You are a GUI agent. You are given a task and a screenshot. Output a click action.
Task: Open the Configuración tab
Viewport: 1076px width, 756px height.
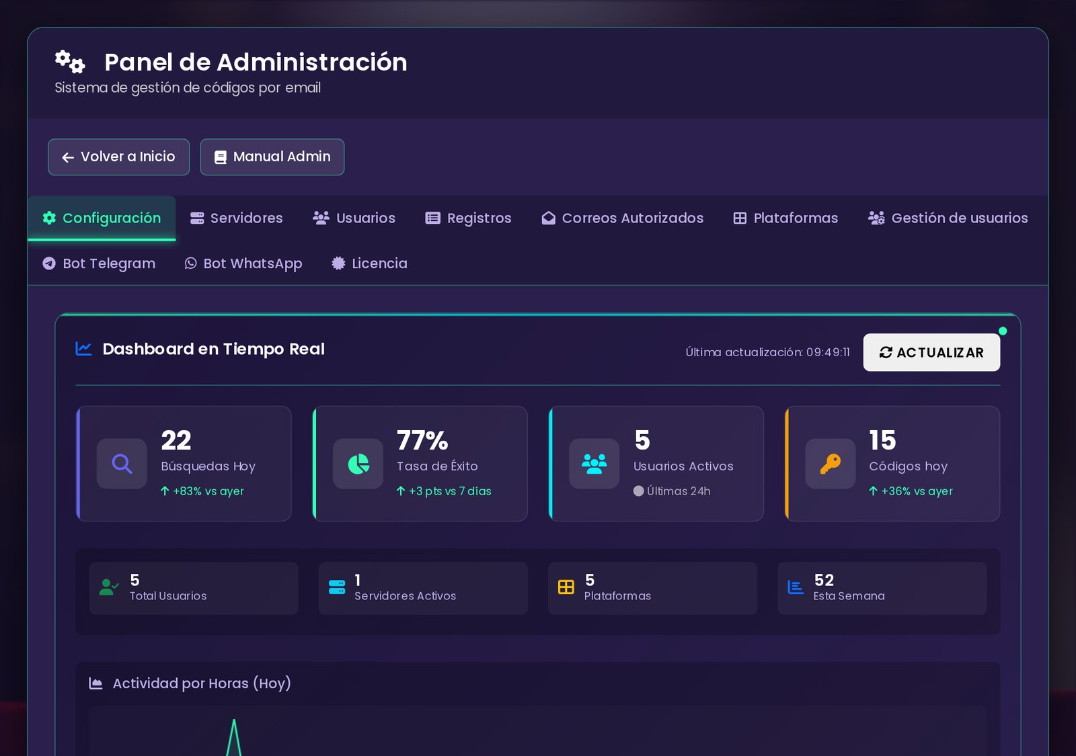click(102, 218)
